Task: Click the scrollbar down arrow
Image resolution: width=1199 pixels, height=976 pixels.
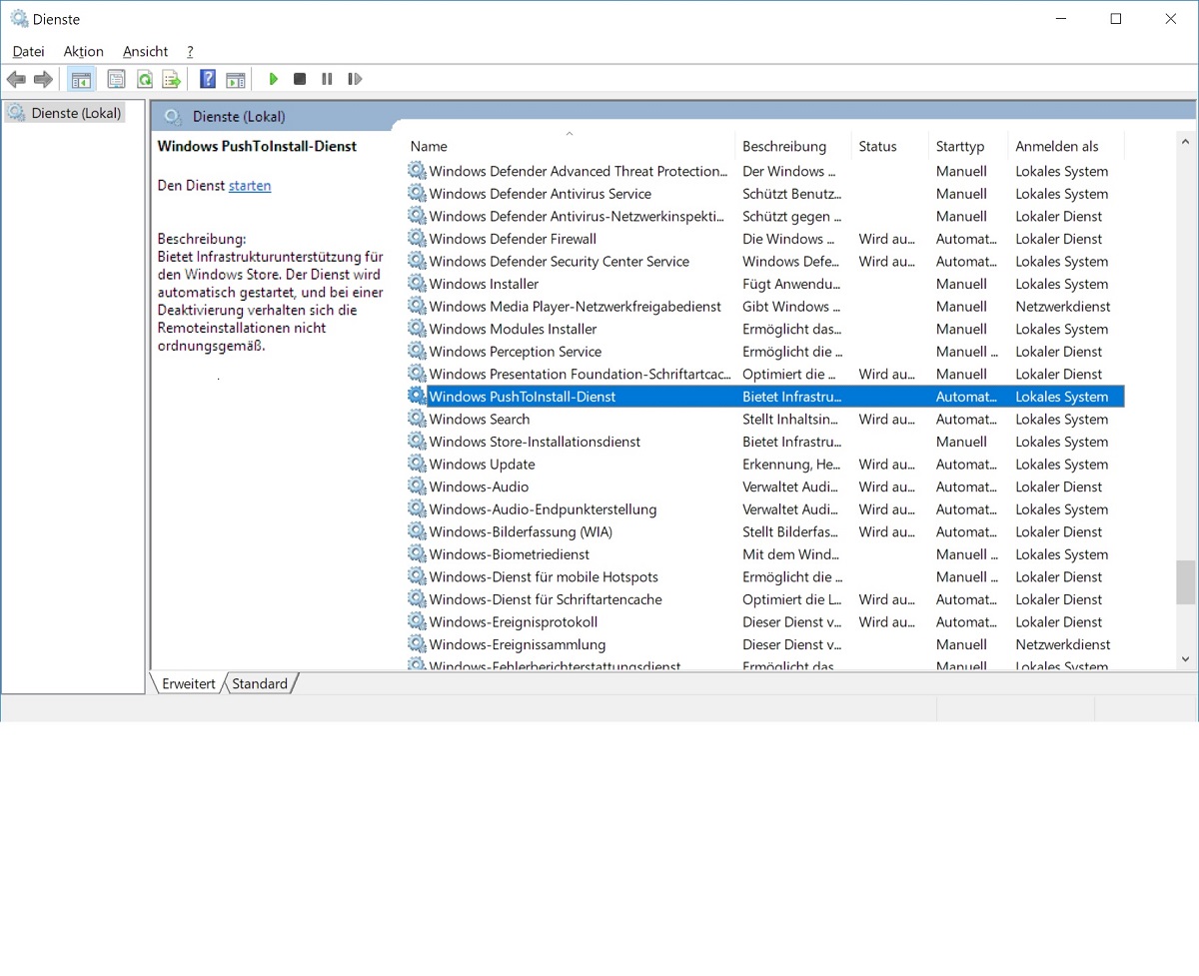Action: point(1186,658)
